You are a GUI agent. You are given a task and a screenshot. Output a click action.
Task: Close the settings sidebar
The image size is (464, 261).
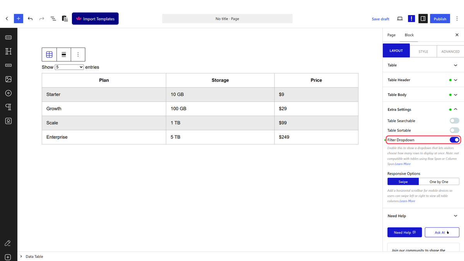(457, 35)
